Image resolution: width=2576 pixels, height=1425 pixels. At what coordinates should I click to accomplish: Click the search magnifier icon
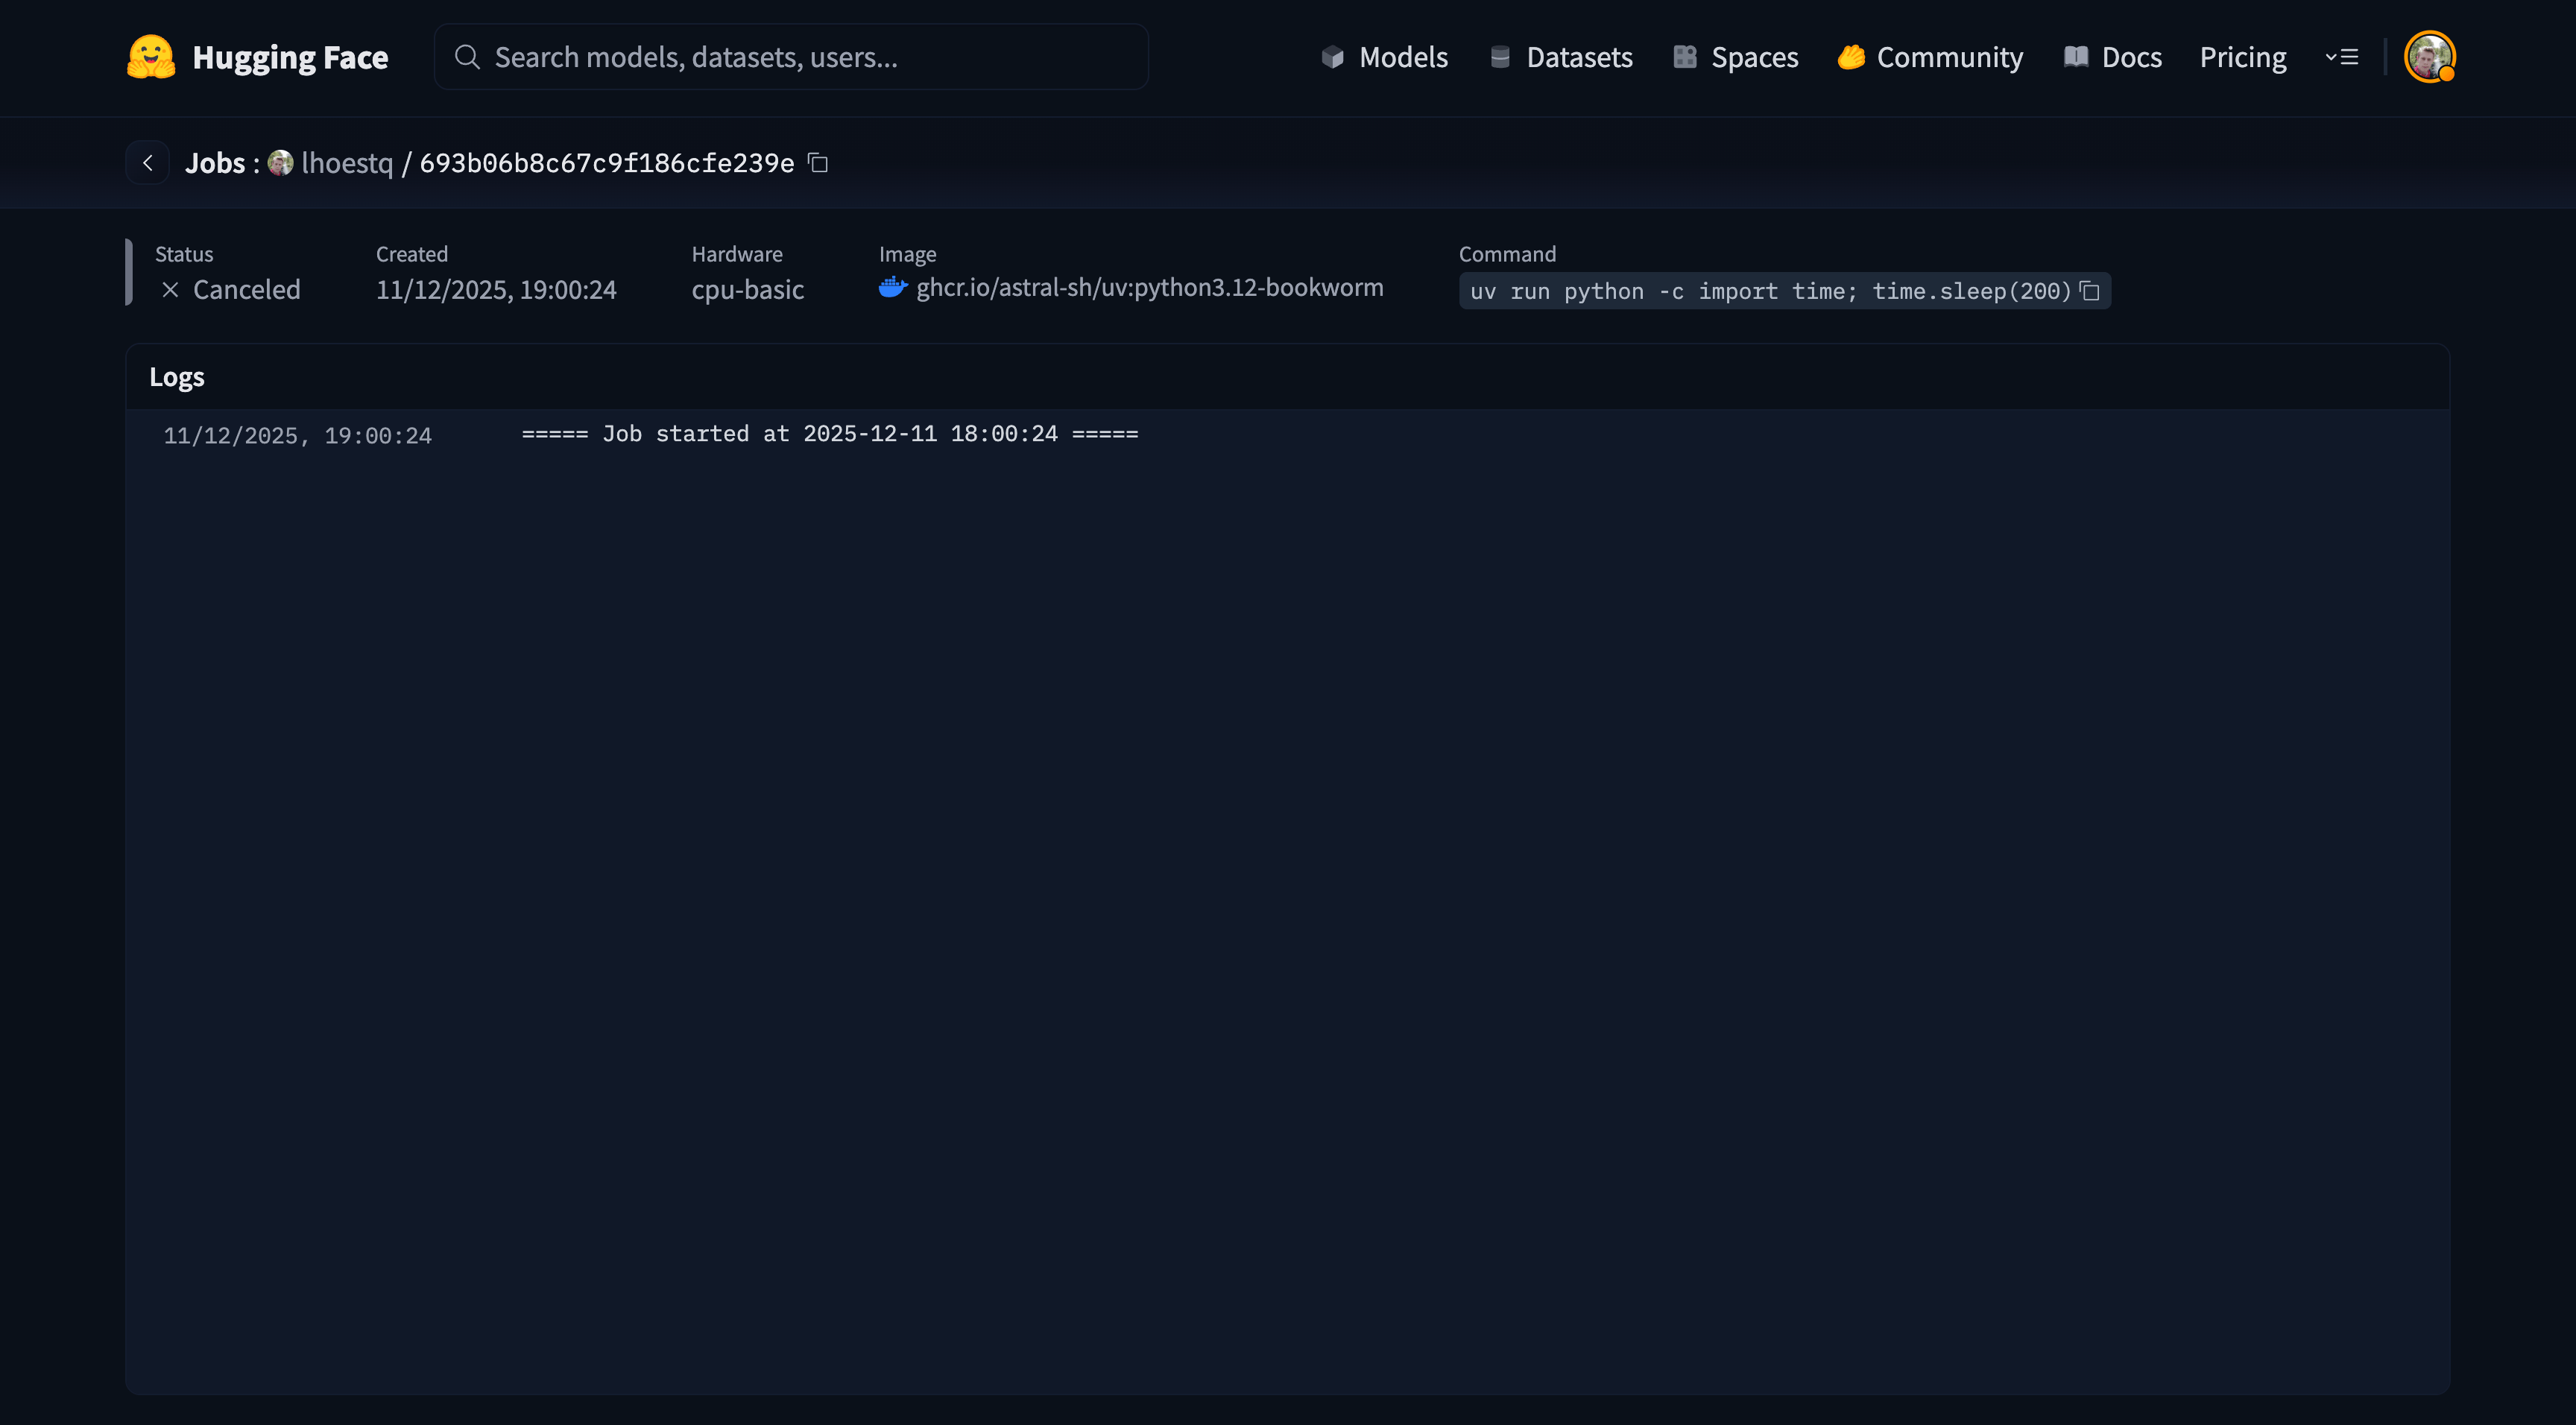tap(467, 57)
